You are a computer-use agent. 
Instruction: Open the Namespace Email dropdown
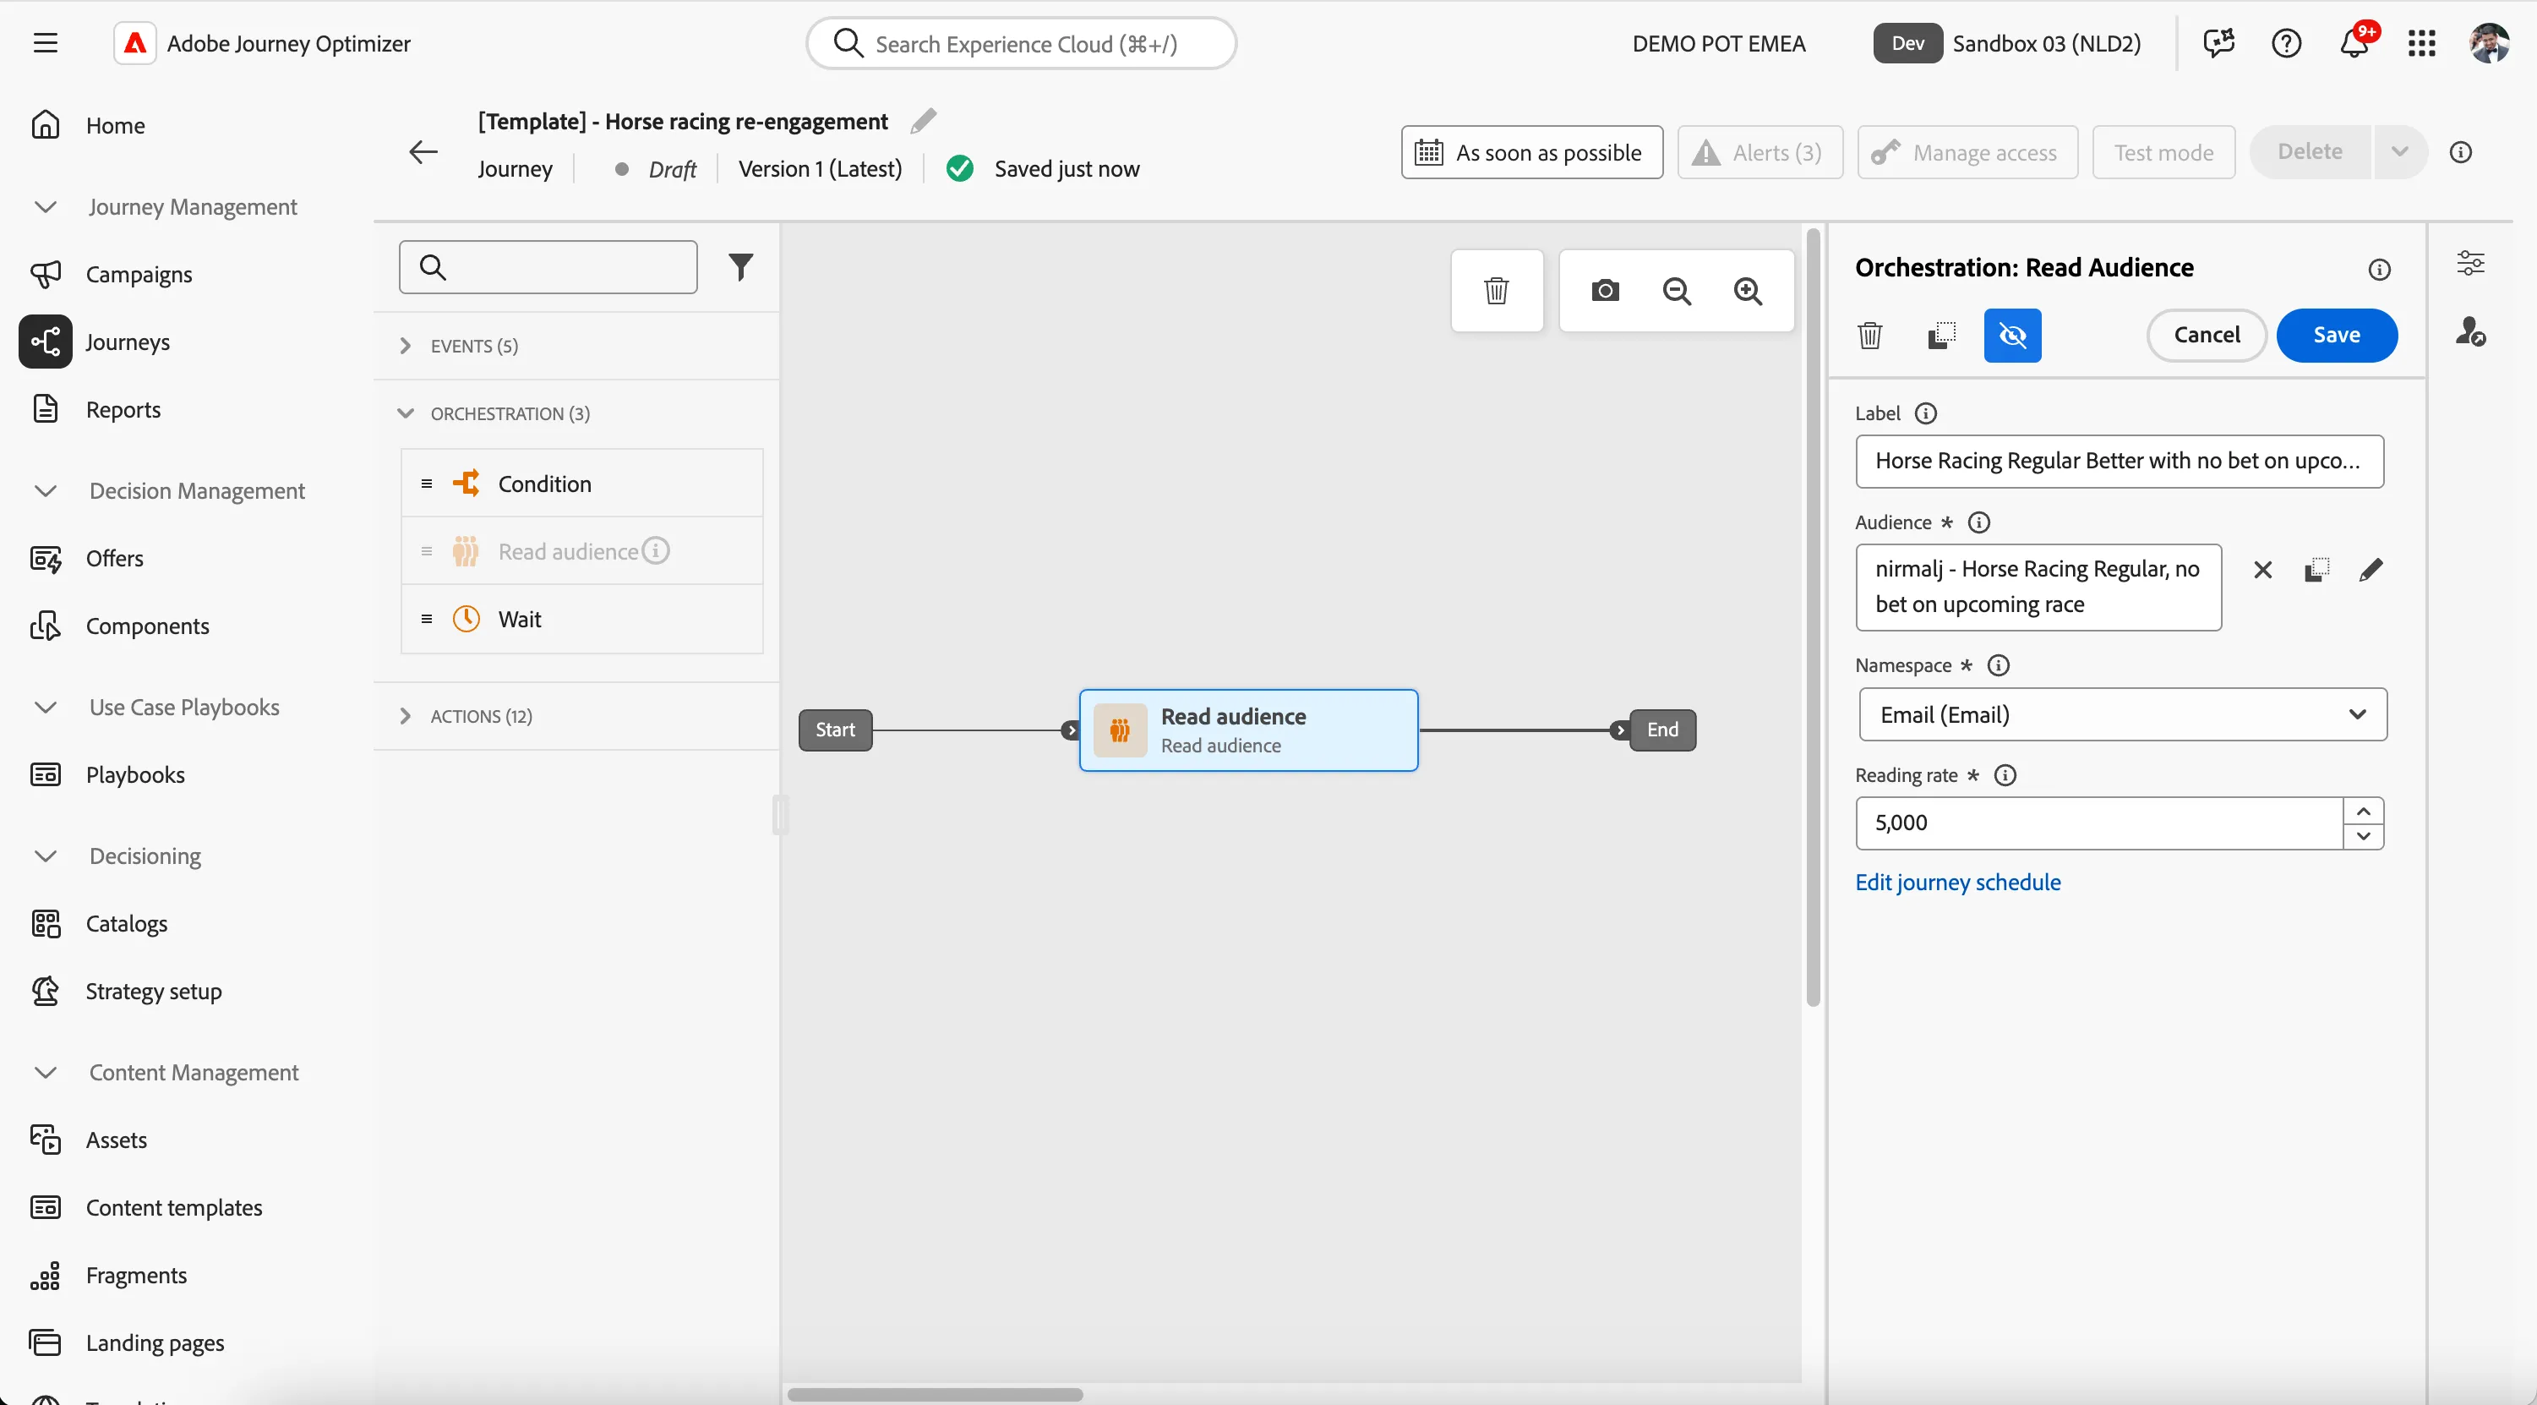[x=2122, y=714]
